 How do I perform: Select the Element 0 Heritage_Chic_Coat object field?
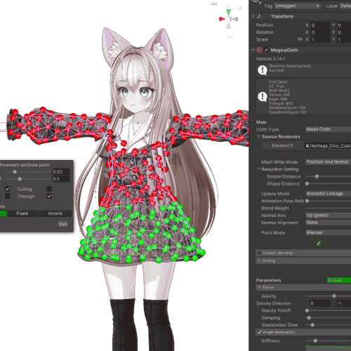coord(328,146)
